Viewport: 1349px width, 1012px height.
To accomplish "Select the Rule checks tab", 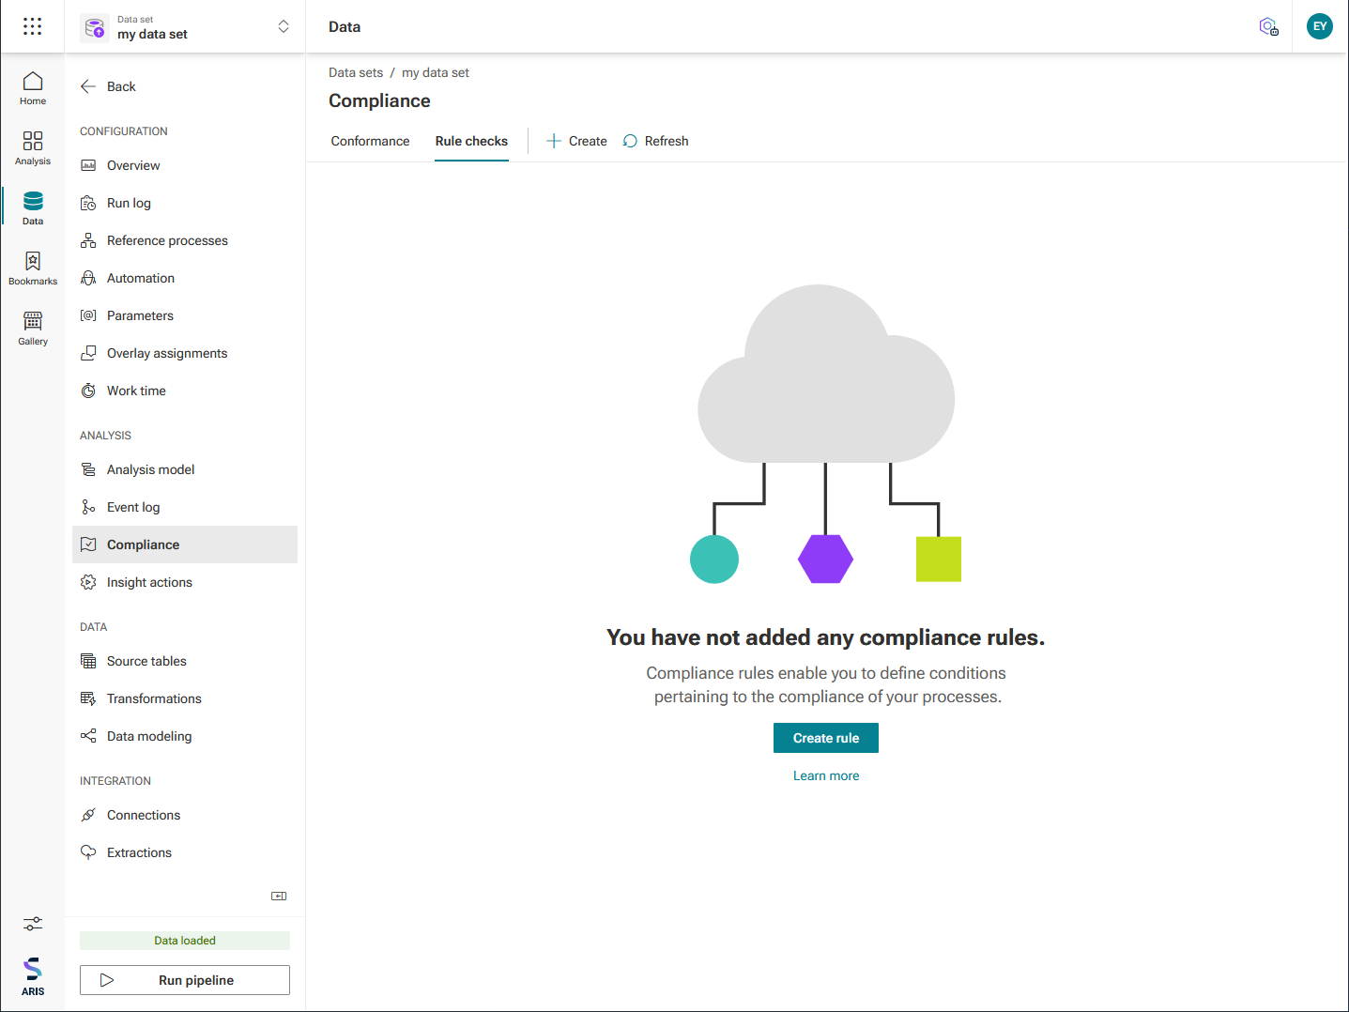I will (x=471, y=141).
